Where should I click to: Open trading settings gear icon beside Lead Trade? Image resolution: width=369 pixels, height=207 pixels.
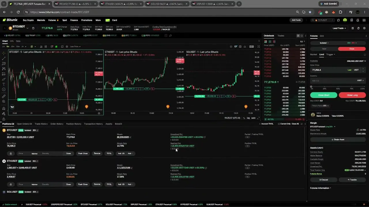pyautogui.click(x=364, y=28)
